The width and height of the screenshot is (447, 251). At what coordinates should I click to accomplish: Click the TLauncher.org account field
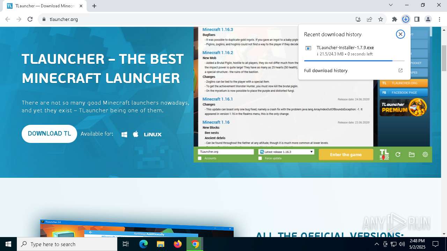(x=226, y=152)
